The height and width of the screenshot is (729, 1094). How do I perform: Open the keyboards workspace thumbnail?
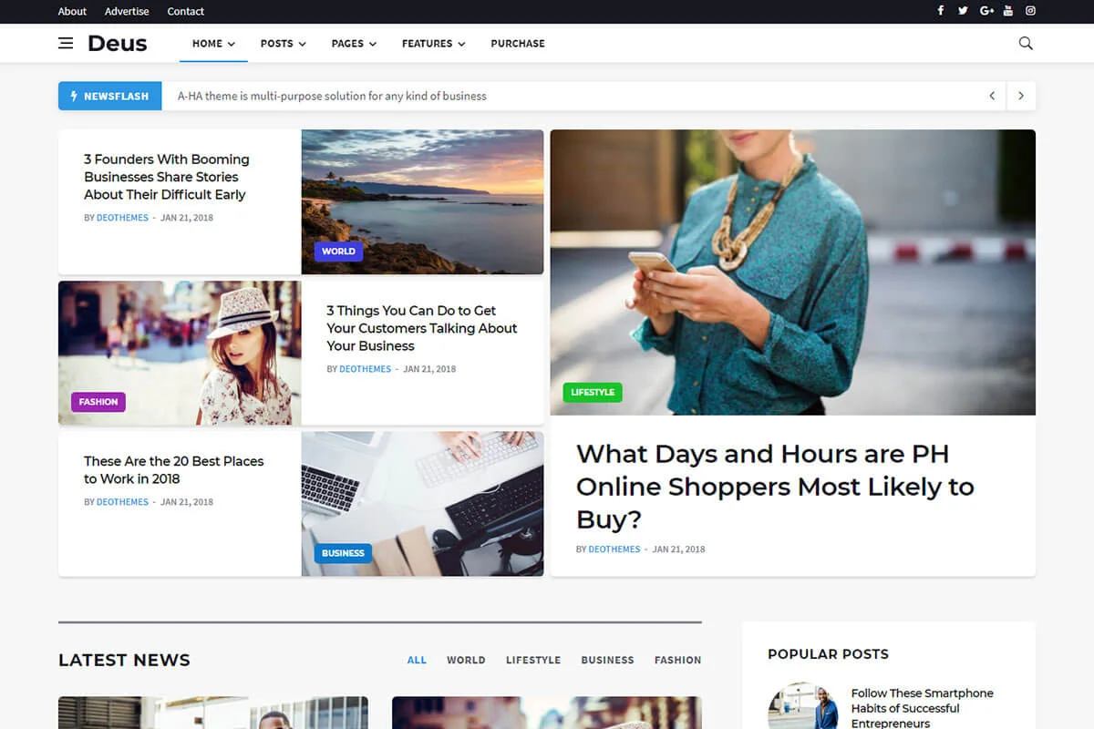tap(422, 504)
